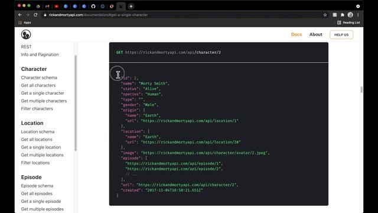Bookmark this page with the star
The width and height of the screenshot is (378, 213).
pyautogui.click(x=325, y=15)
